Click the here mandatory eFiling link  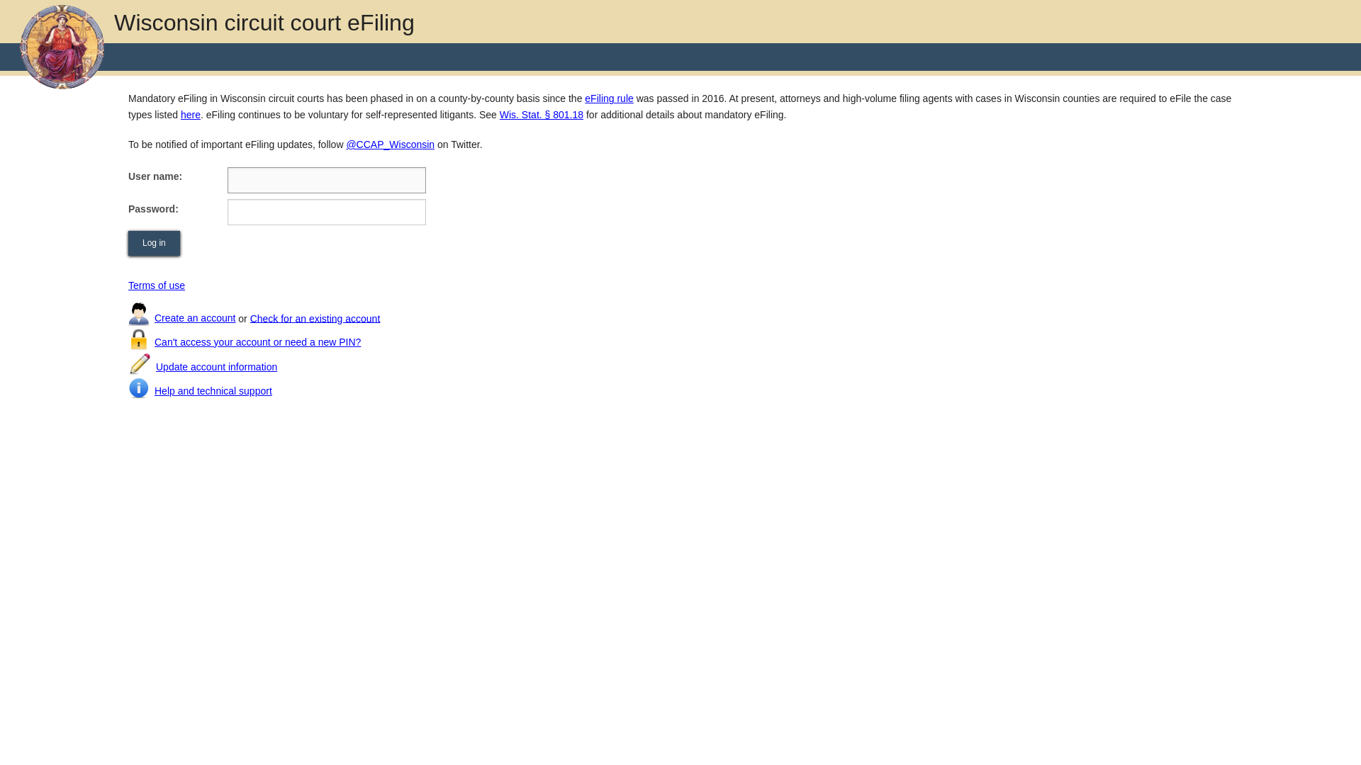[x=191, y=114]
